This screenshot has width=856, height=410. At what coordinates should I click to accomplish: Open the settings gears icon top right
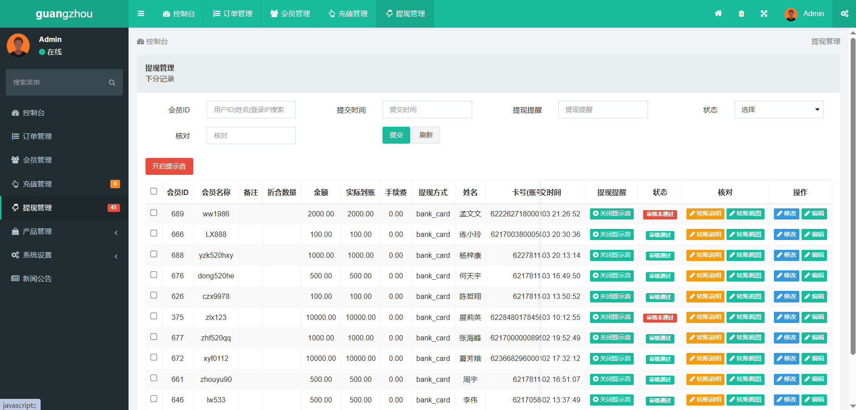click(844, 13)
